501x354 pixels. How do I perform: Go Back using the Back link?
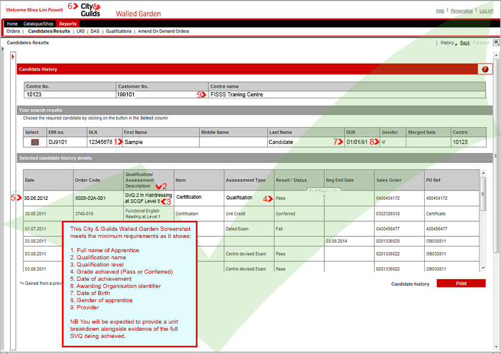(465, 43)
